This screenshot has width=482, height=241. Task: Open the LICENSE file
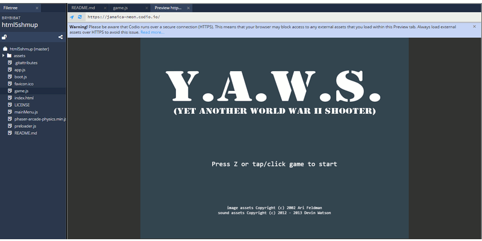coord(22,105)
